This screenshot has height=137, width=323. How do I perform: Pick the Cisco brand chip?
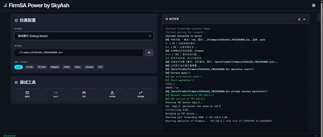[x=78, y=67]
